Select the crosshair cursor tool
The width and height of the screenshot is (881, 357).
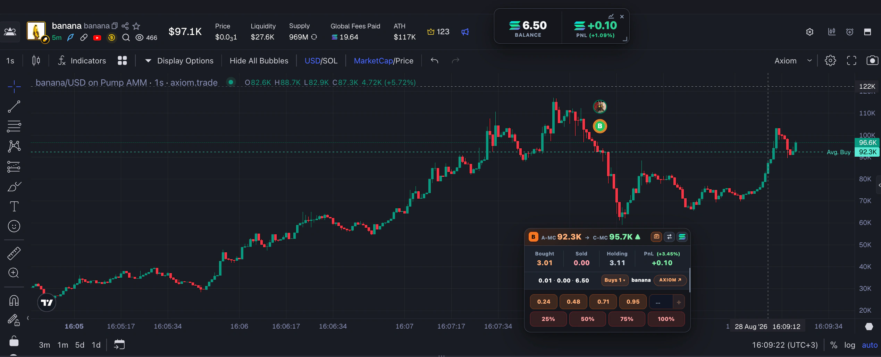(14, 86)
